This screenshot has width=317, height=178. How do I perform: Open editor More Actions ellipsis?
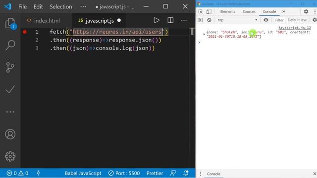click(x=184, y=20)
